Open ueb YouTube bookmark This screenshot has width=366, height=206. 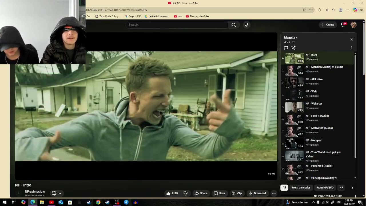tap(178, 17)
